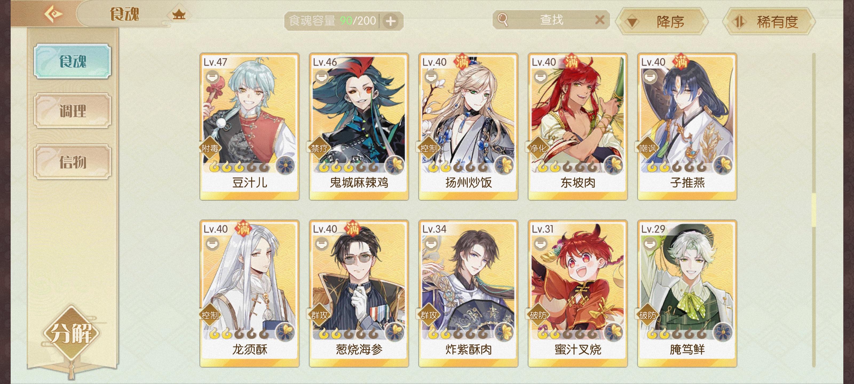Click the magnifier search icon
854x384 pixels.
coord(503,19)
